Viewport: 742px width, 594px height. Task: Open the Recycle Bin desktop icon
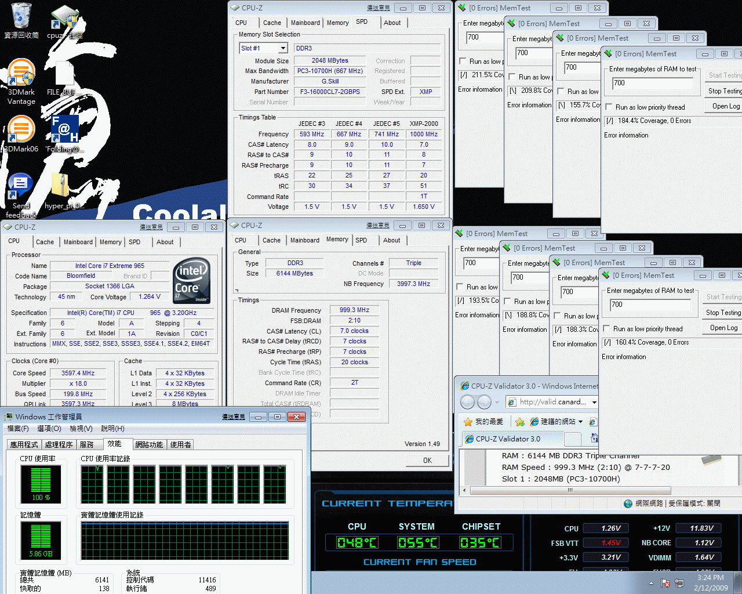[21, 20]
